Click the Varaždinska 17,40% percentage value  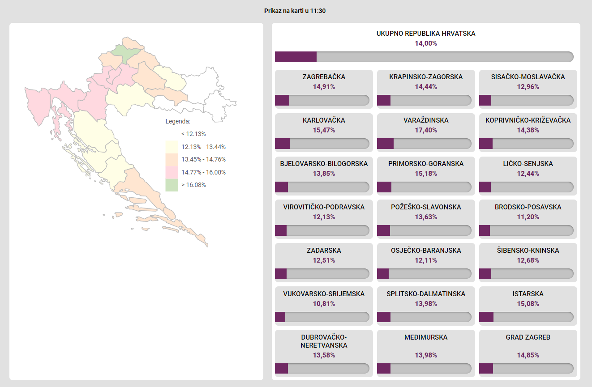tap(426, 130)
